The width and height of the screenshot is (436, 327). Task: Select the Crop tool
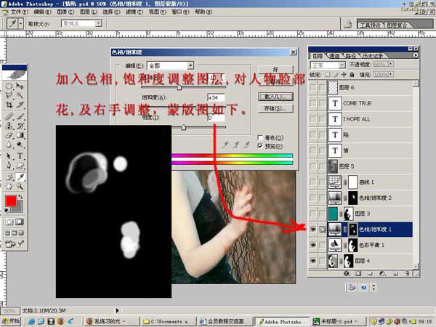[9, 105]
